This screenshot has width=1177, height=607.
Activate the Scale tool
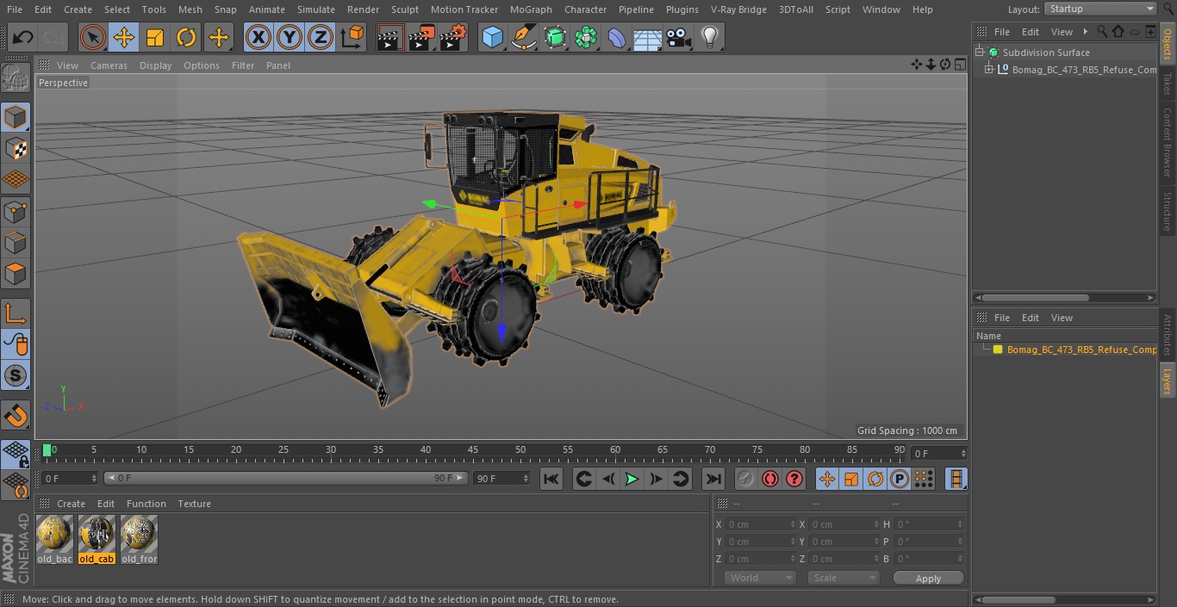click(155, 37)
